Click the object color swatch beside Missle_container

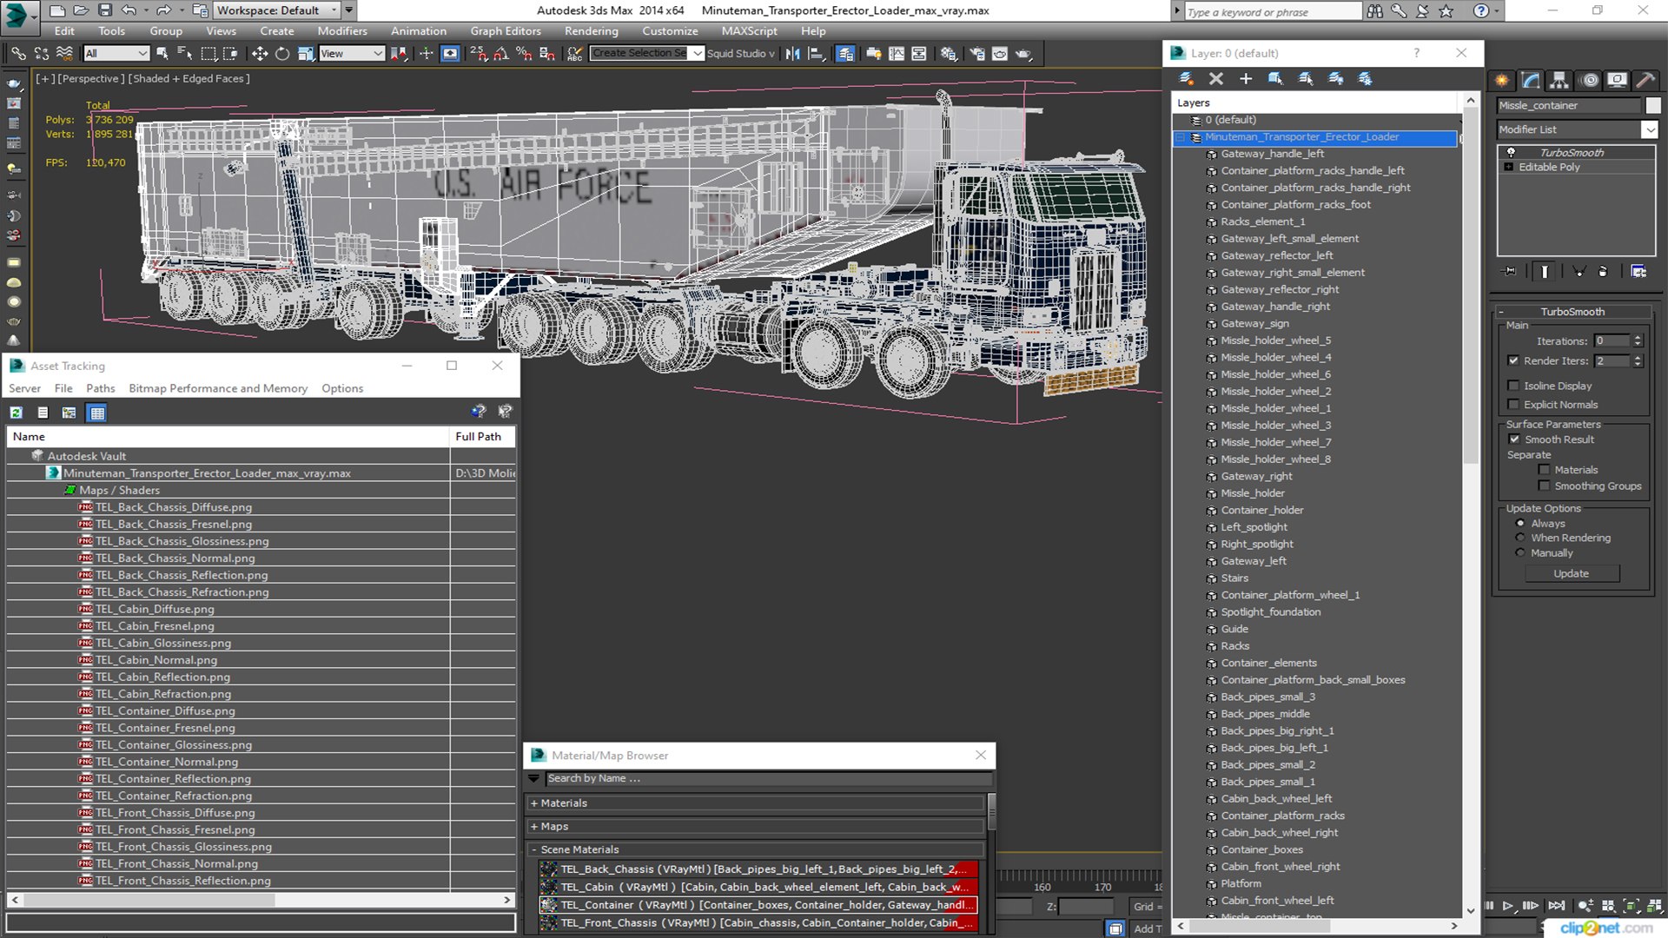pos(1652,105)
